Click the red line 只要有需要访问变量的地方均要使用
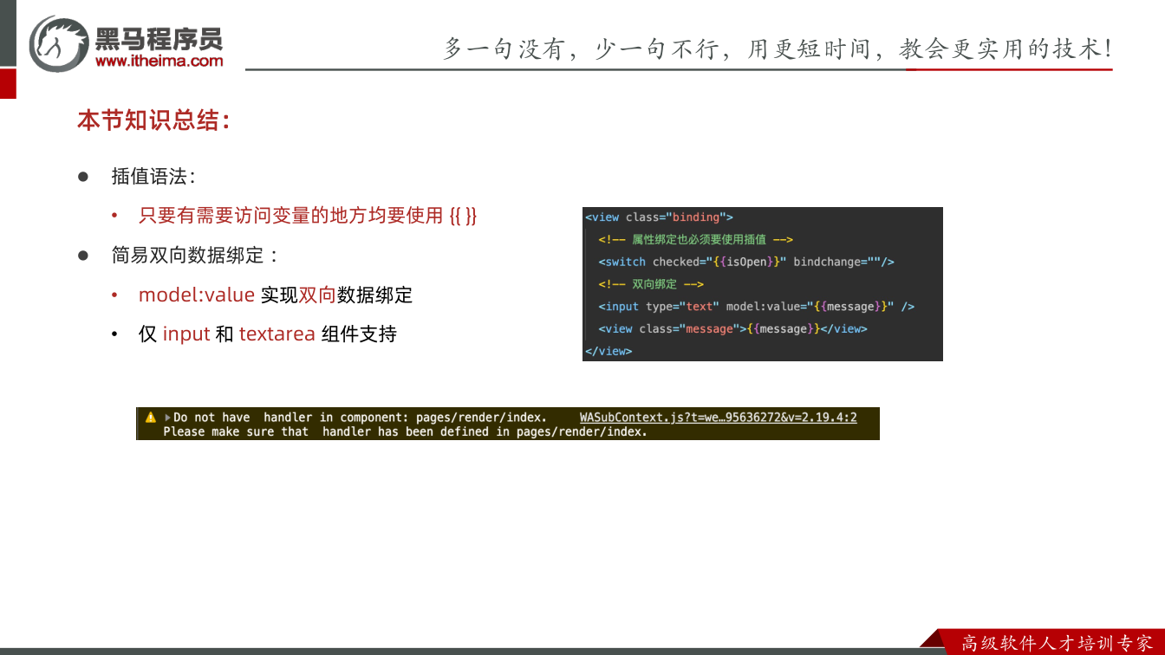 tap(308, 216)
